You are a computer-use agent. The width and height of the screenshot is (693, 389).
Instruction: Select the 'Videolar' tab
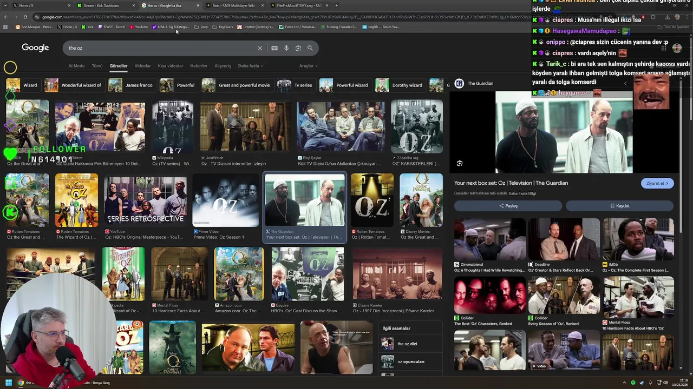[143, 66]
